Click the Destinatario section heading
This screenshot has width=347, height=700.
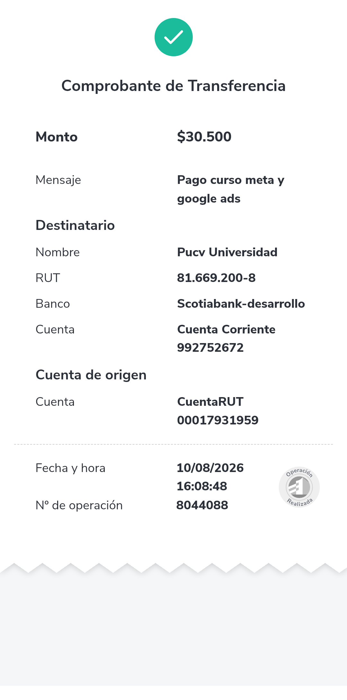click(x=75, y=225)
